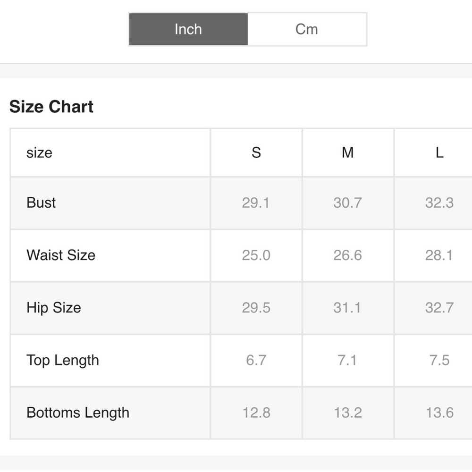472x472 pixels.
Task: Click the L size column header
Action: 439,152
